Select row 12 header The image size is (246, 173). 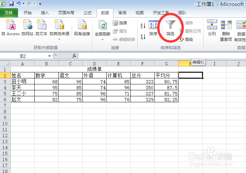pyautogui.click(x=5, y=135)
